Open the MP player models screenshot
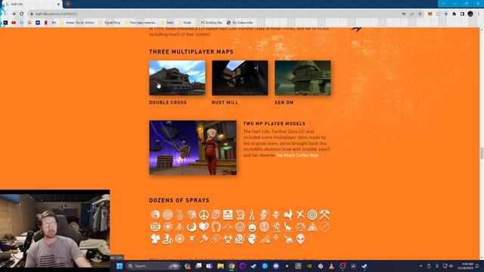 193,148
